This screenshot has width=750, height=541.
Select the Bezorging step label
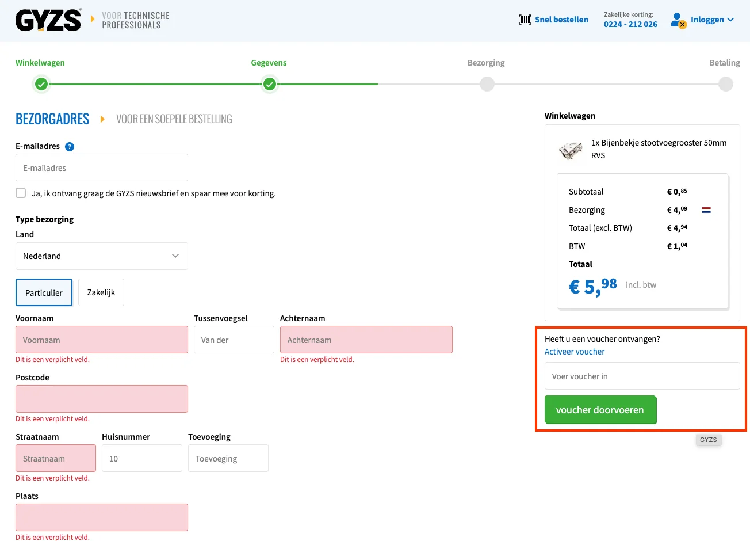(x=486, y=63)
